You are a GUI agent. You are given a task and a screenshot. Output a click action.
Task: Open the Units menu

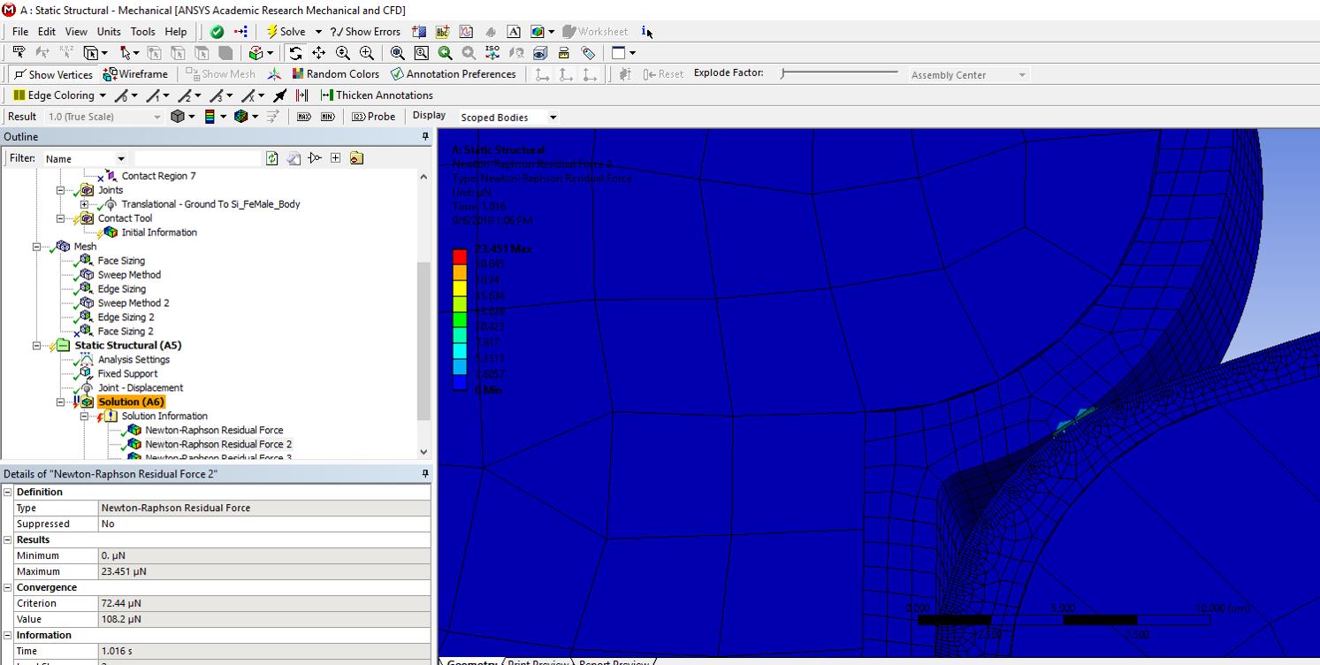point(109,32)
